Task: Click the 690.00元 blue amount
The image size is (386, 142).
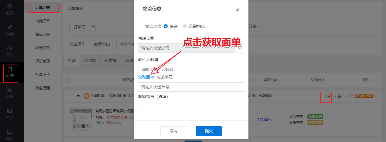Action: click(x=264, y=120)
